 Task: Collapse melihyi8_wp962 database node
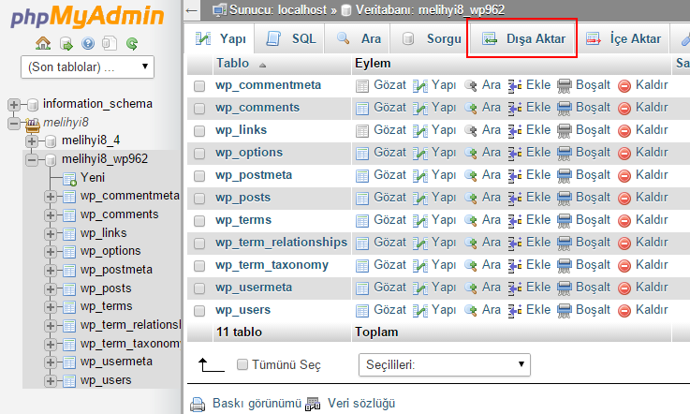point(32,160)
